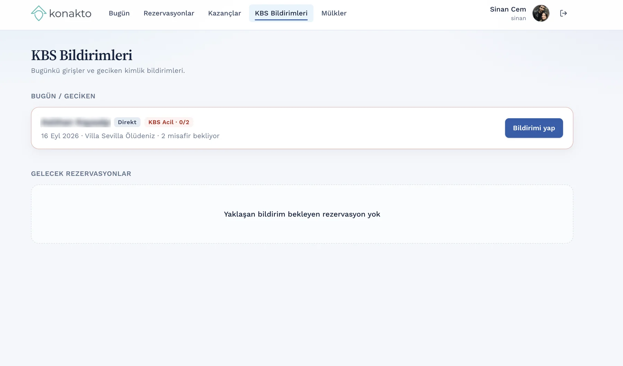This screenshot has width=623, height=366.
Task: Click the logout arrow icon
Action: (x=563, y=13)
